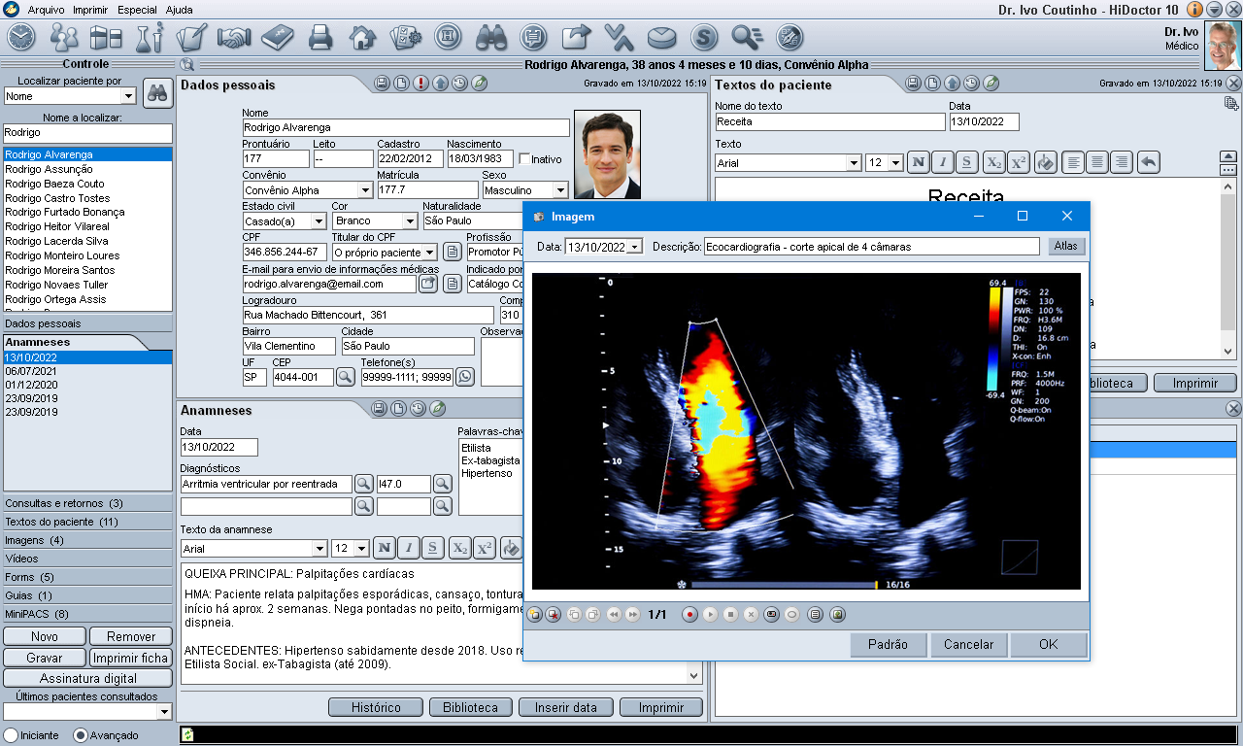Image resolution: width=1243 pixels, height=746 pixels.
Task: Click the search icon next to CEP field
Action: point(346,377)
